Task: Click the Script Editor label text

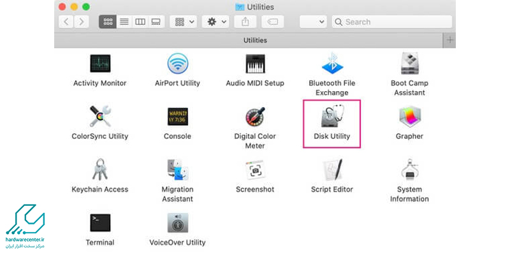Action: click(332, 189)
